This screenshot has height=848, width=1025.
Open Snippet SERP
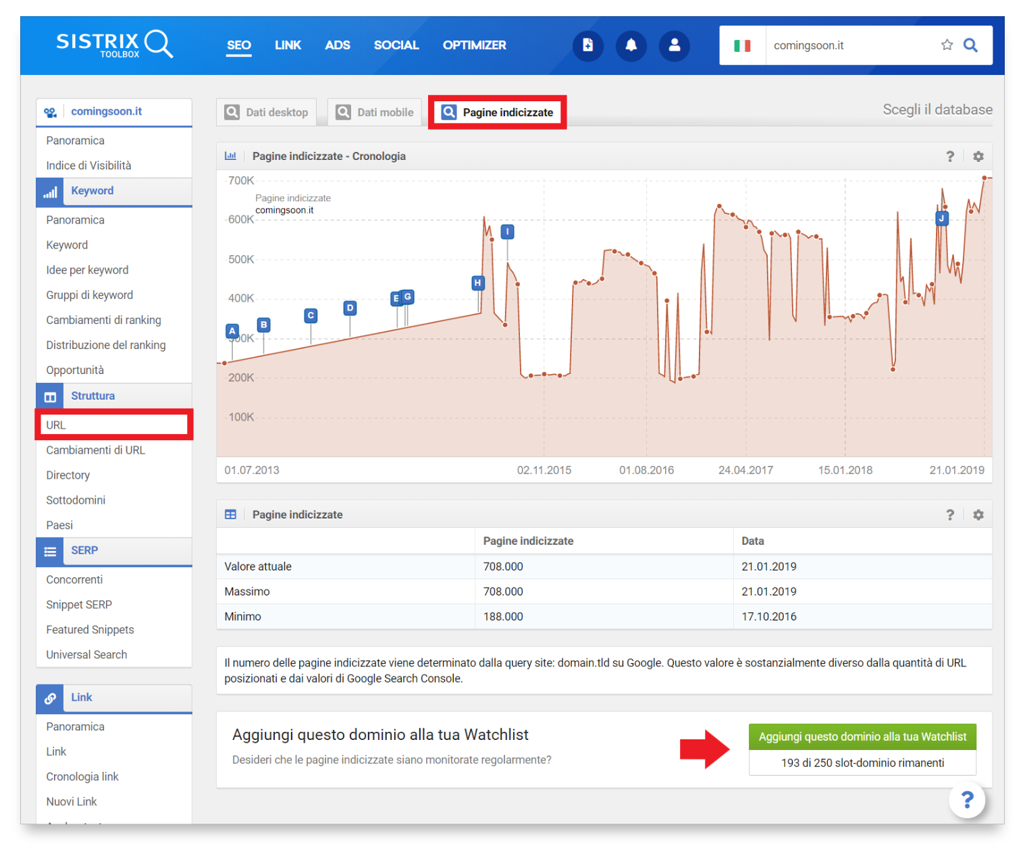79,605
